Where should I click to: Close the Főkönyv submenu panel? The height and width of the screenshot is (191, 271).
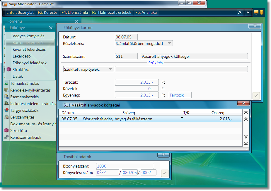[51, 28]
